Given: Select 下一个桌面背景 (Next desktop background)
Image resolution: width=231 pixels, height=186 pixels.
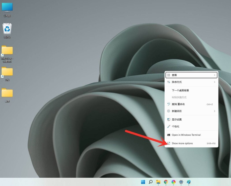Looking at the screenshot, I should (180, 90).
